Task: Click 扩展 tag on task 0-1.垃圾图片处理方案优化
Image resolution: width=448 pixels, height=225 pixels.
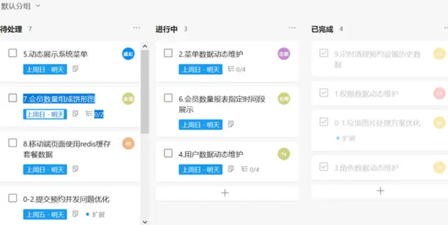Action: 346,138
